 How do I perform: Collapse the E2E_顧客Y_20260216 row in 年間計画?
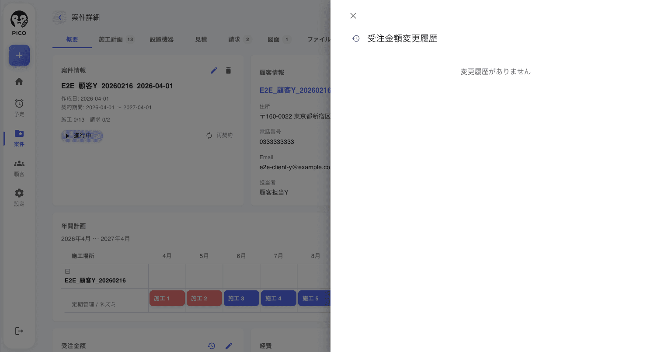[67, 272]
